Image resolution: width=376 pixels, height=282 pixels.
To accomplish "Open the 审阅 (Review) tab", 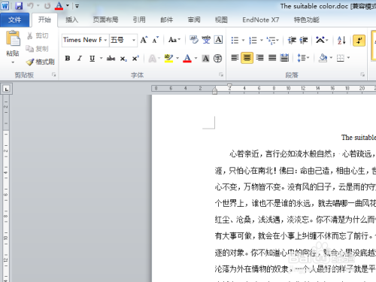I will coord(194,20).
